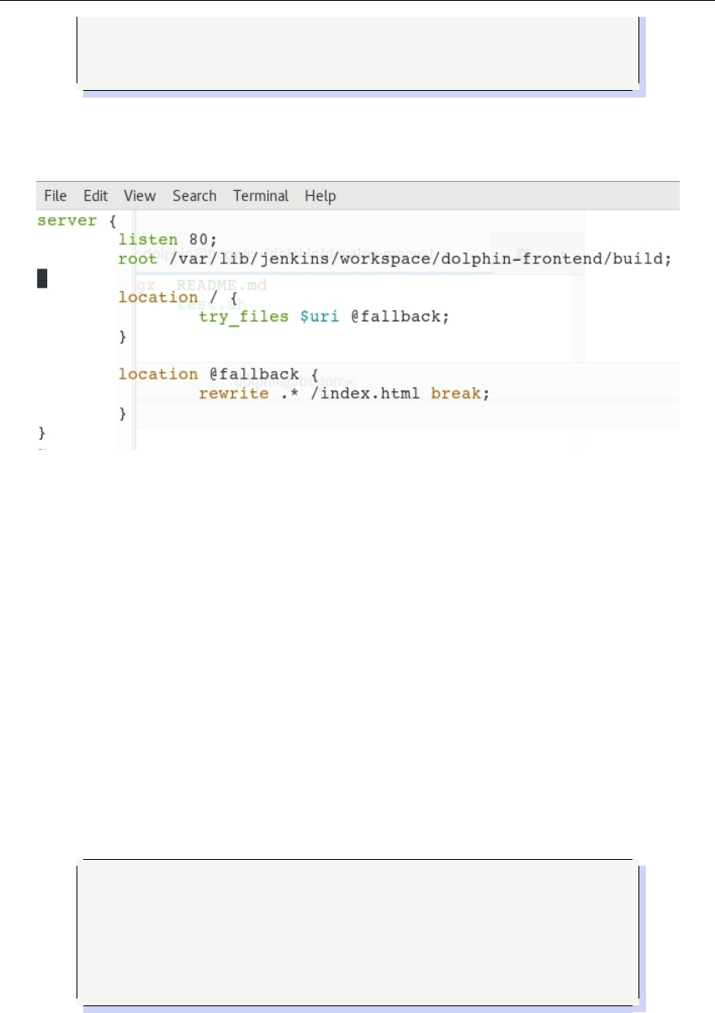This screenshot has width=715, height=1013.
Task: Click the '$uri' variable
Action: 318,316
